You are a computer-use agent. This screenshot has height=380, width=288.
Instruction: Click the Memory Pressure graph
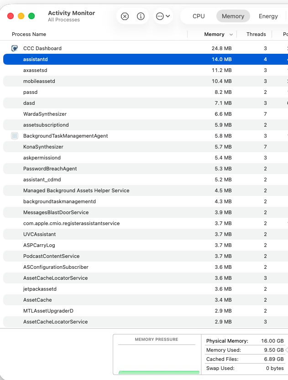(x=157, y=354)
